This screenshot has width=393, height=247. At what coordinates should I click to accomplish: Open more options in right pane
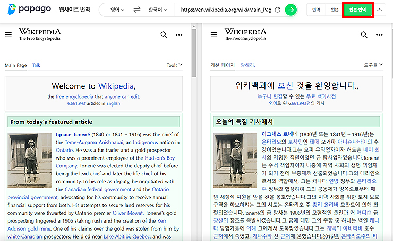[x=379, y=34]
